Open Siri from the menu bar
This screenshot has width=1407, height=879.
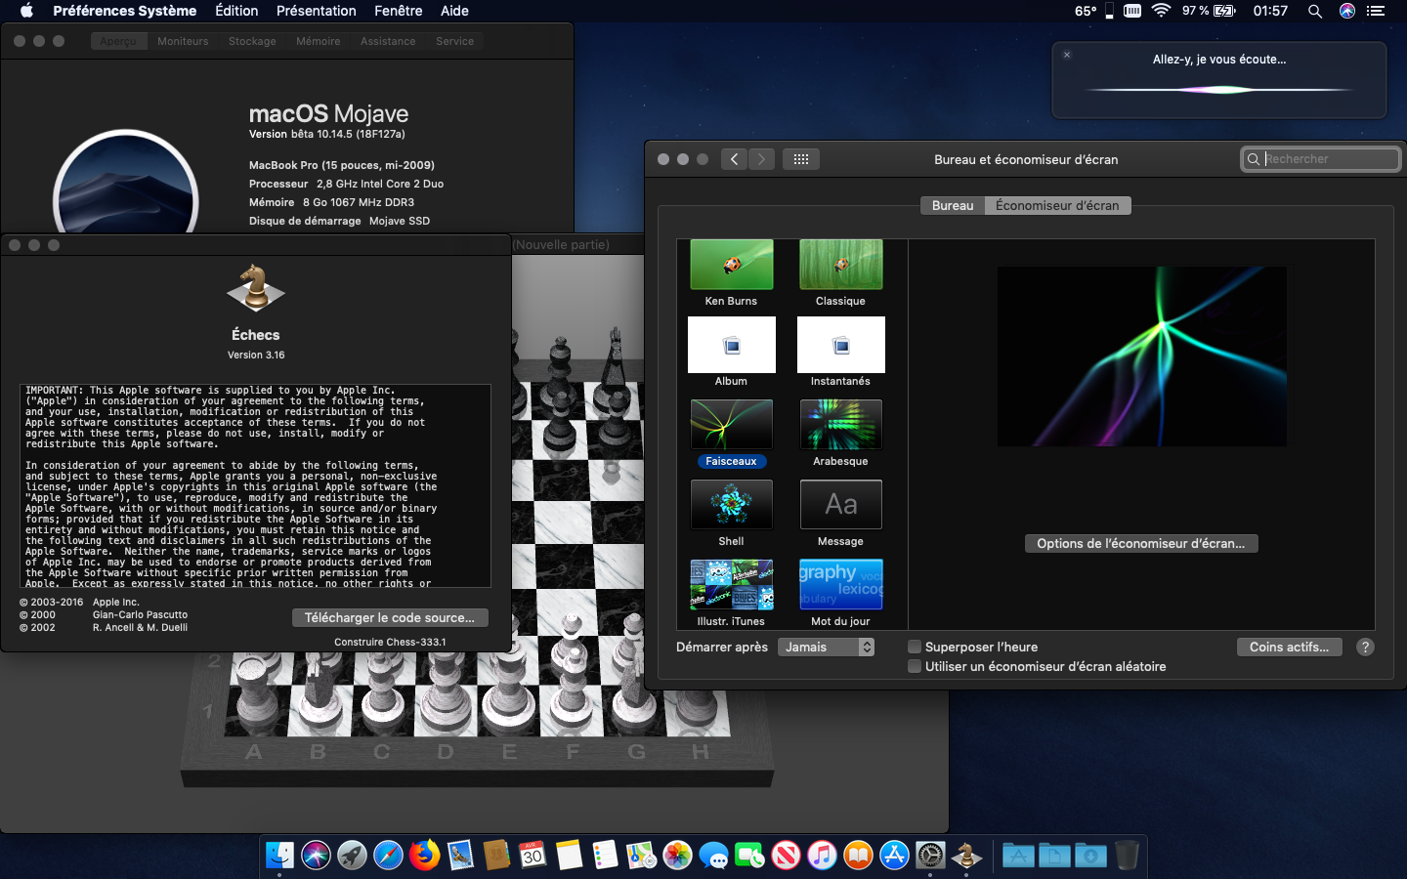[1347, 11]
